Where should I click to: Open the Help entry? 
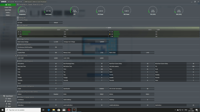pos(8,104)
